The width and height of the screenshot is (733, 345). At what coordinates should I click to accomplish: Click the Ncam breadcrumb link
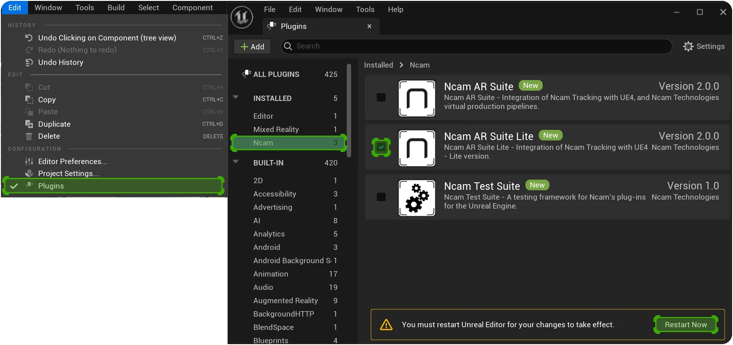pyautogui.click(x=420, y=65)
